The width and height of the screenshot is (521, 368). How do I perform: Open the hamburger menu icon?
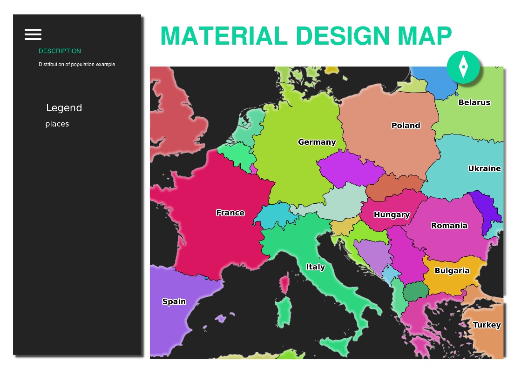point(33,34)
